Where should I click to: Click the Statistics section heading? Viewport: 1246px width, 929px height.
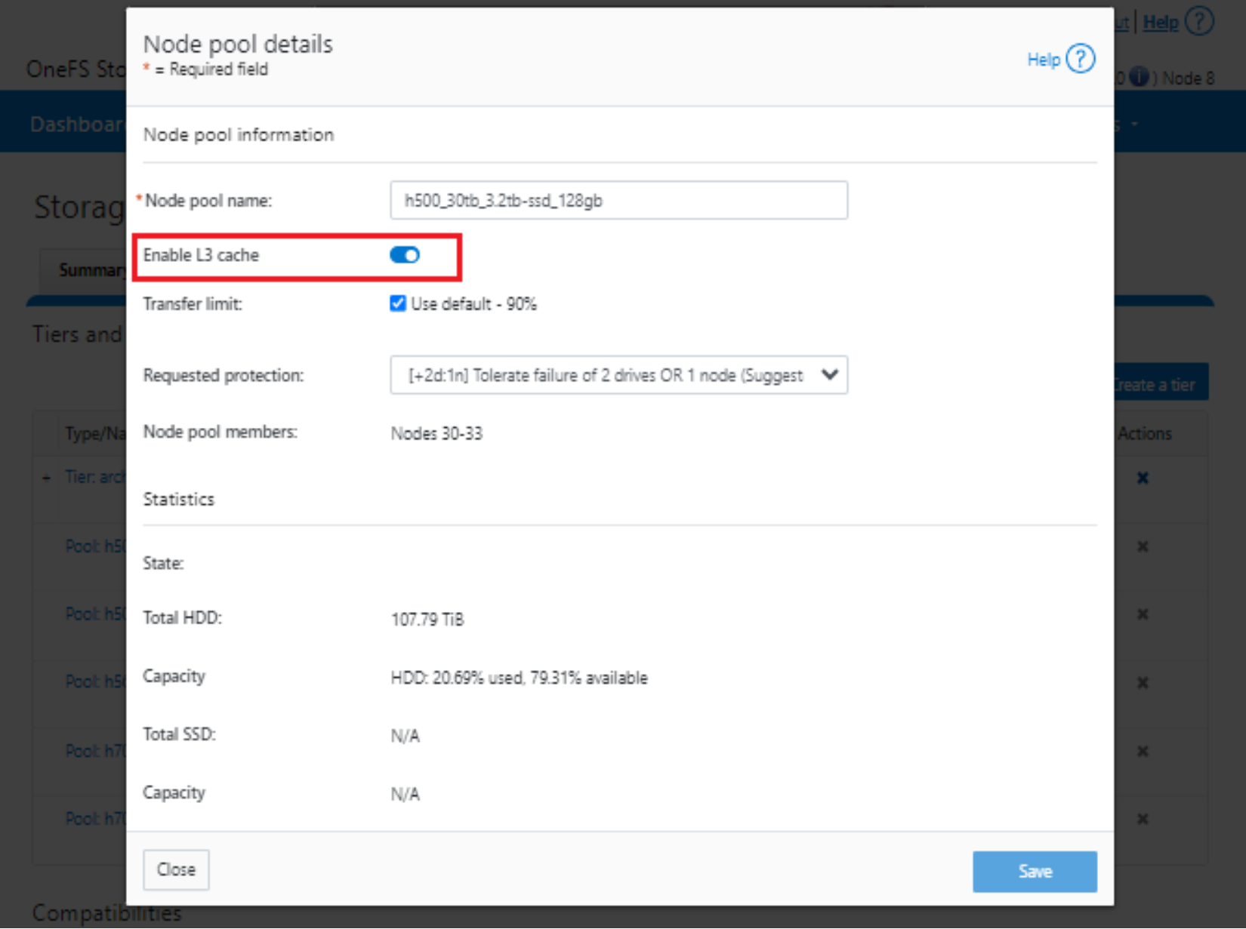(179, 499)
